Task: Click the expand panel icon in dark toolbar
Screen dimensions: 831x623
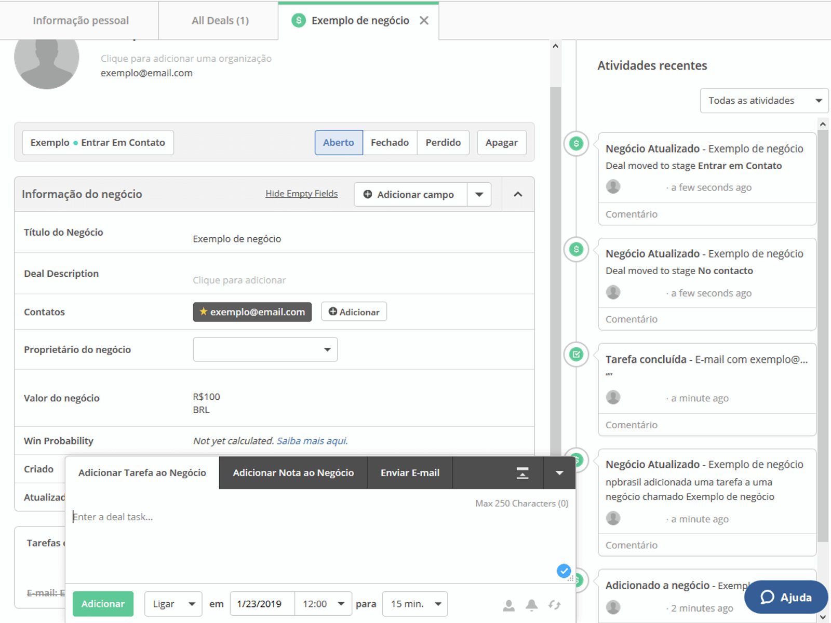Action: coord(522,473)
